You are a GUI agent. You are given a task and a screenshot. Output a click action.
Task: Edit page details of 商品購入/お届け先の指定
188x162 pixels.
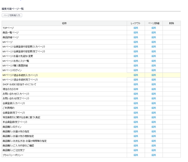tap(154, 132)
